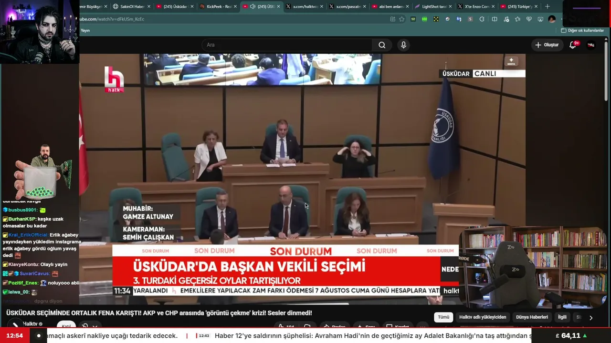Open 'Diğer sık kullanılanlar' bookmarks folder
611x343 pixels.
pyautogui.click(x=582, y=30)
